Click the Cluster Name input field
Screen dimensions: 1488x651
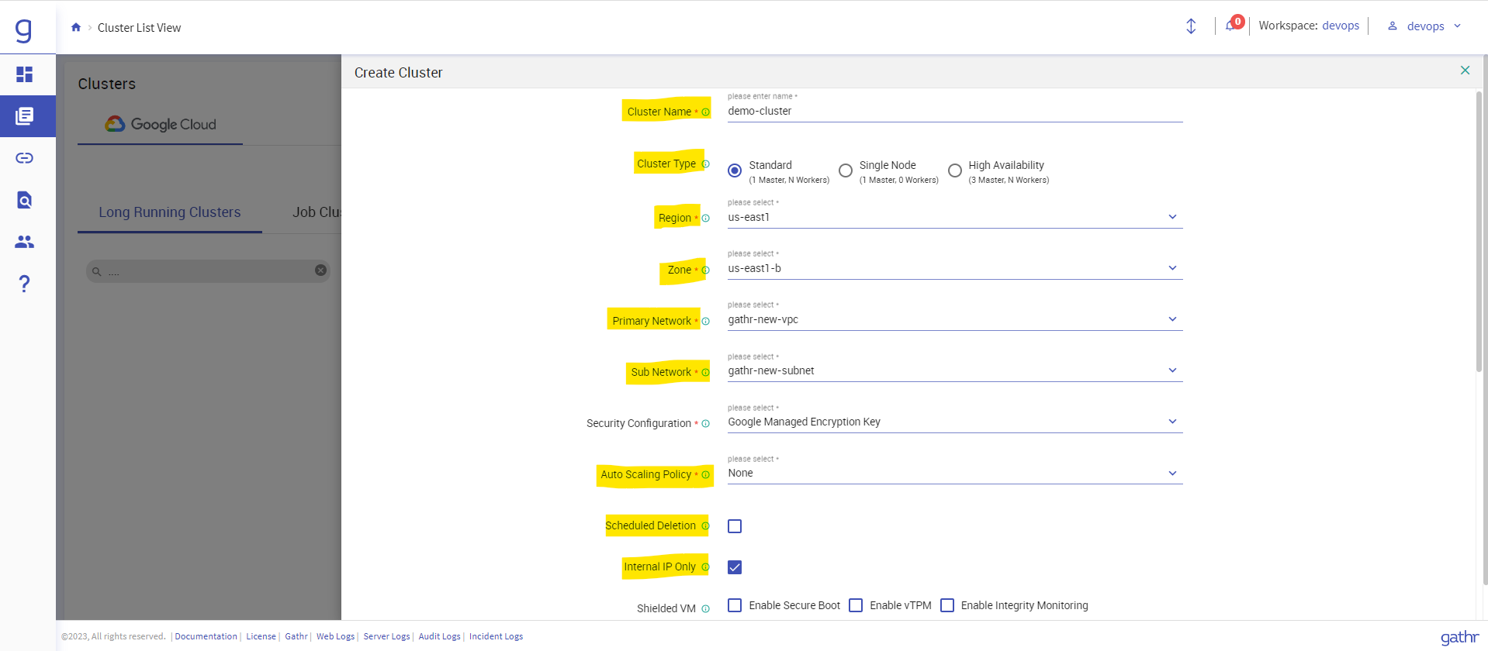(954, 111)
